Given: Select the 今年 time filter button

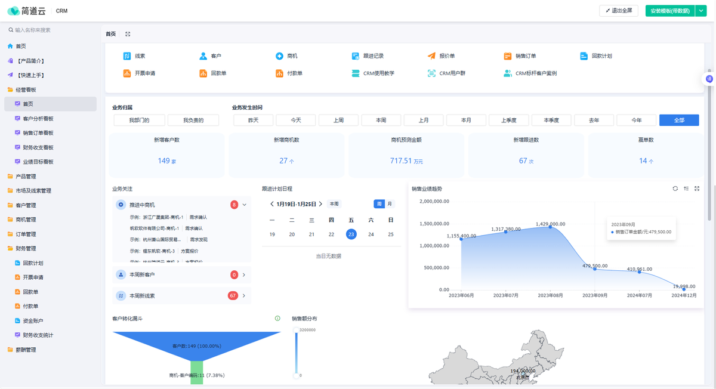Looking at the screenshot, I should 637,121.
